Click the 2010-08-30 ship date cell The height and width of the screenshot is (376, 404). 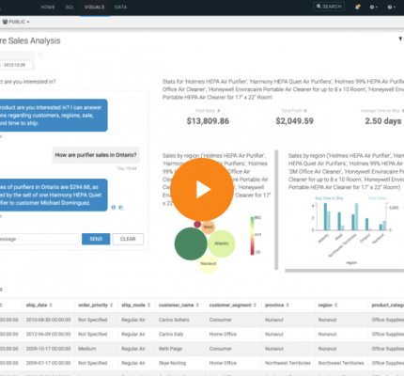click(48, 320)
